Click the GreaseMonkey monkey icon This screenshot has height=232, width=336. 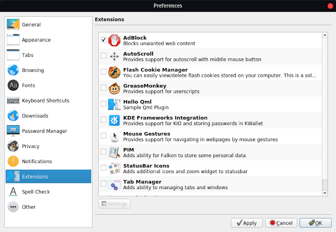click(114, 88)
